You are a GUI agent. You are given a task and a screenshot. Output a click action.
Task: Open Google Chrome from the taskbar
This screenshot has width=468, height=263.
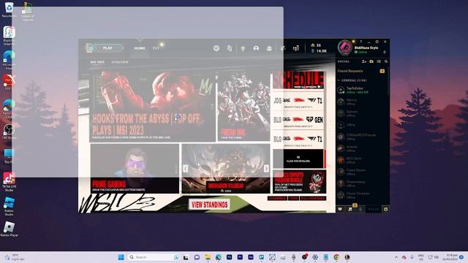[336, 257]
